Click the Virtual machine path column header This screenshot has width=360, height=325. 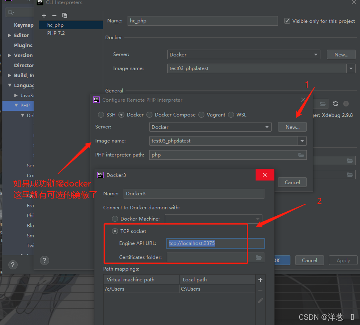point(142,280)
